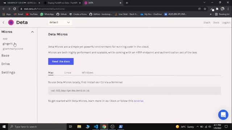Close the Deploy FastAPI on Deta tab
Image resolution: width=232 pixels, height=130 pixels.
[80, 3]
